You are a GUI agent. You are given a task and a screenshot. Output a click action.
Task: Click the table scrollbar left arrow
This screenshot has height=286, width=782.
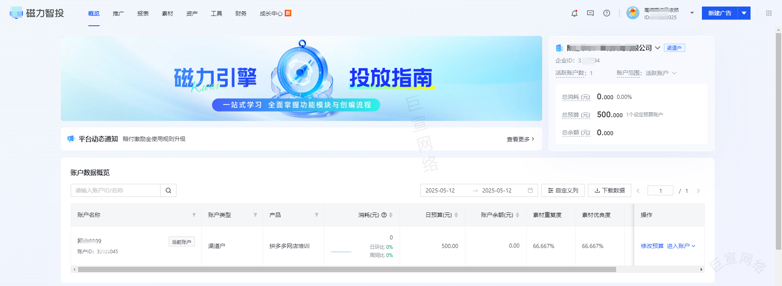(74, 270)
